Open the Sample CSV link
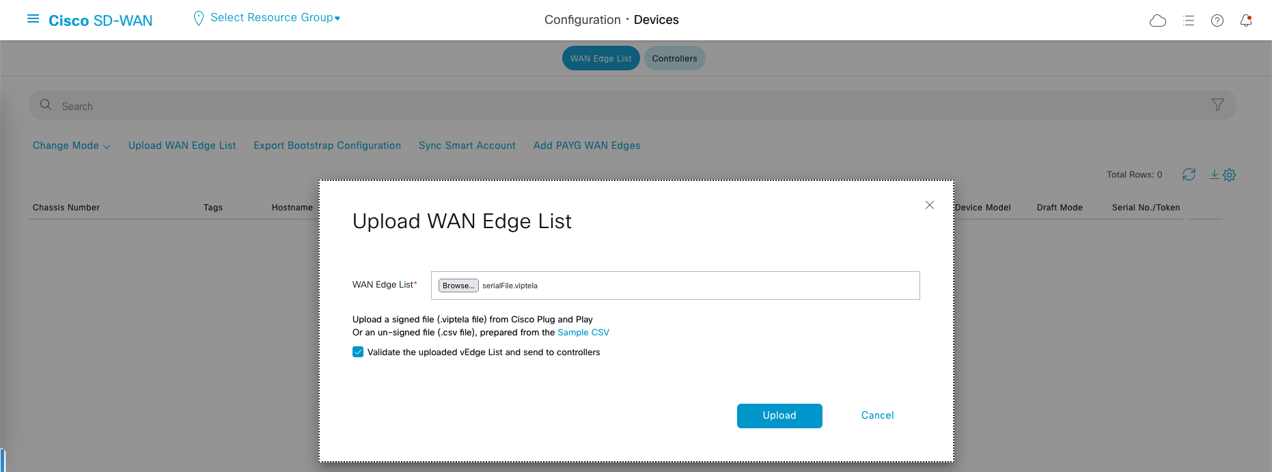This screenshot has width=1272, height=472. (x=583, y=333)
